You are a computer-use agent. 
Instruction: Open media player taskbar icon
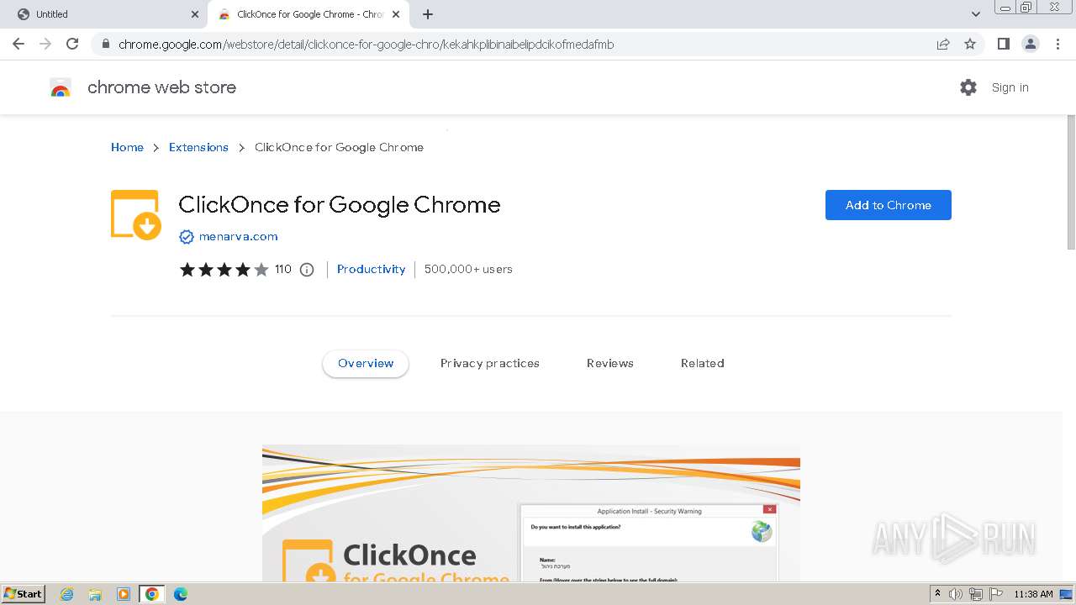[x=124, y=594]
